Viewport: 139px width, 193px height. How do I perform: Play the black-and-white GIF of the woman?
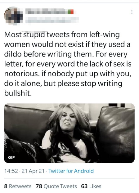69,133
